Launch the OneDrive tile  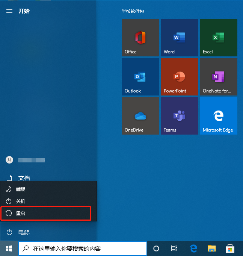pyautogui.click(x=140, y=116)
